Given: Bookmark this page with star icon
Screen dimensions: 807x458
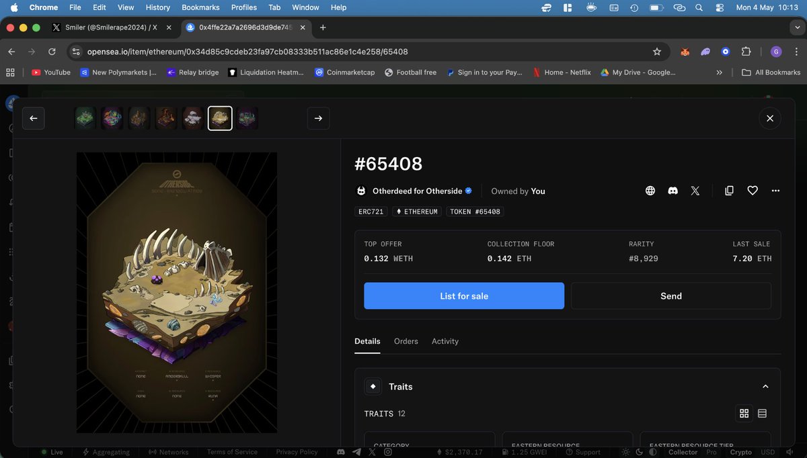Looking at the screenshot, I should (657, 52).
